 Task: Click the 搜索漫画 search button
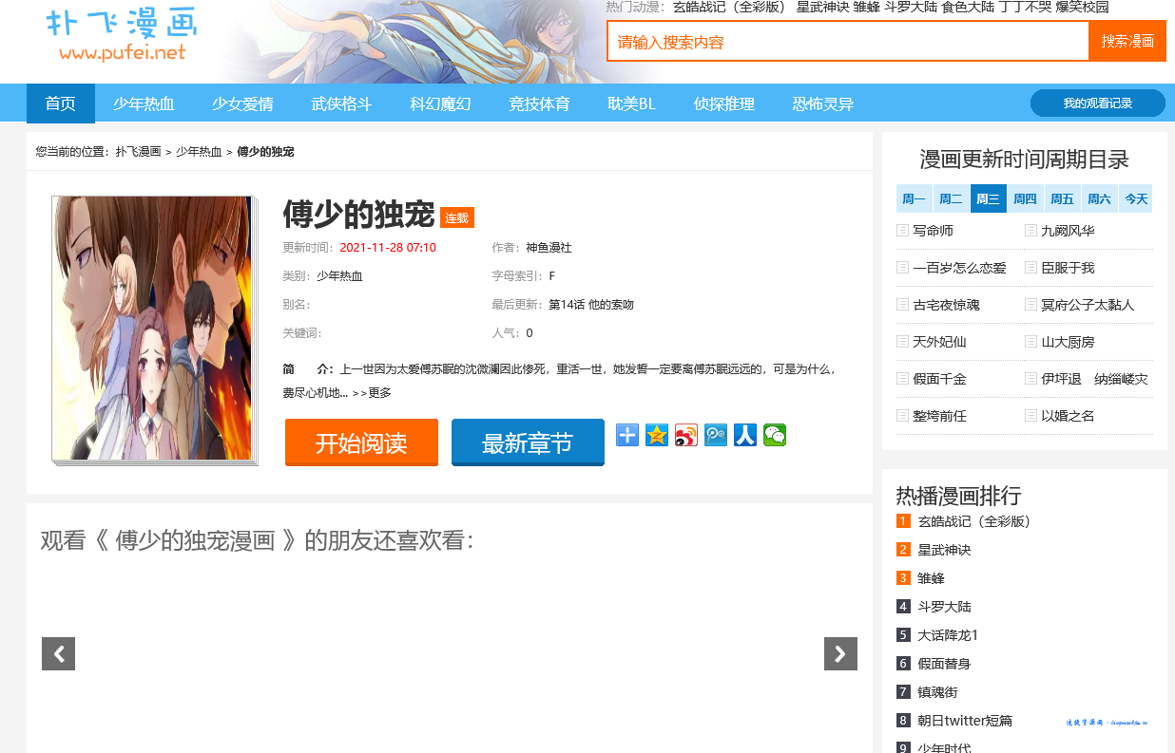(x=1127, y=41)
